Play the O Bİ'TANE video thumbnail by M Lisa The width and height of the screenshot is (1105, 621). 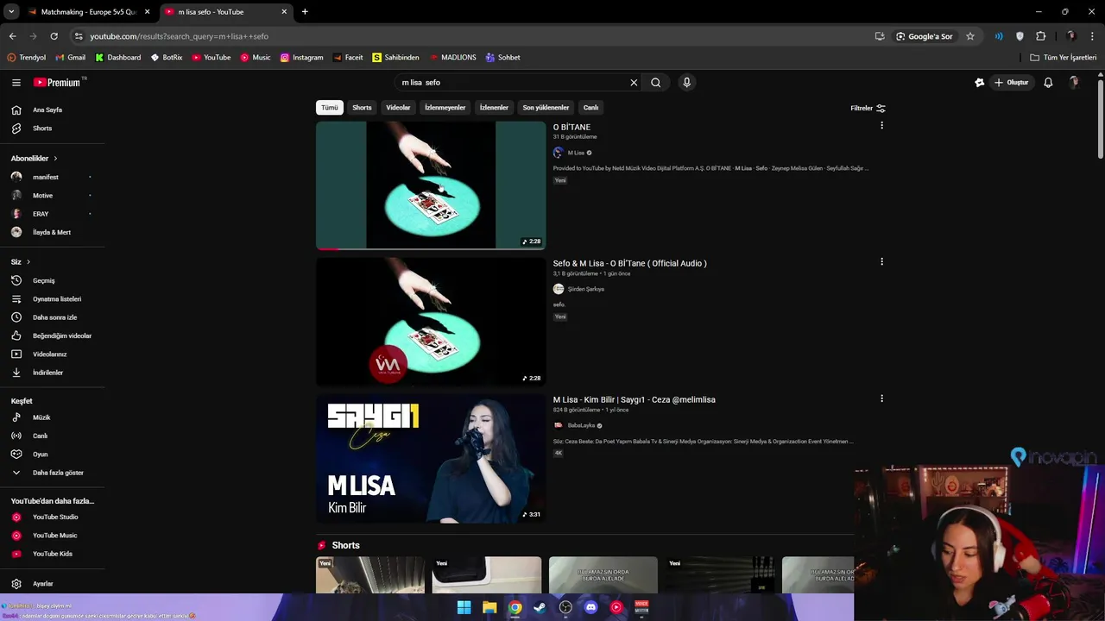point(431,185)
